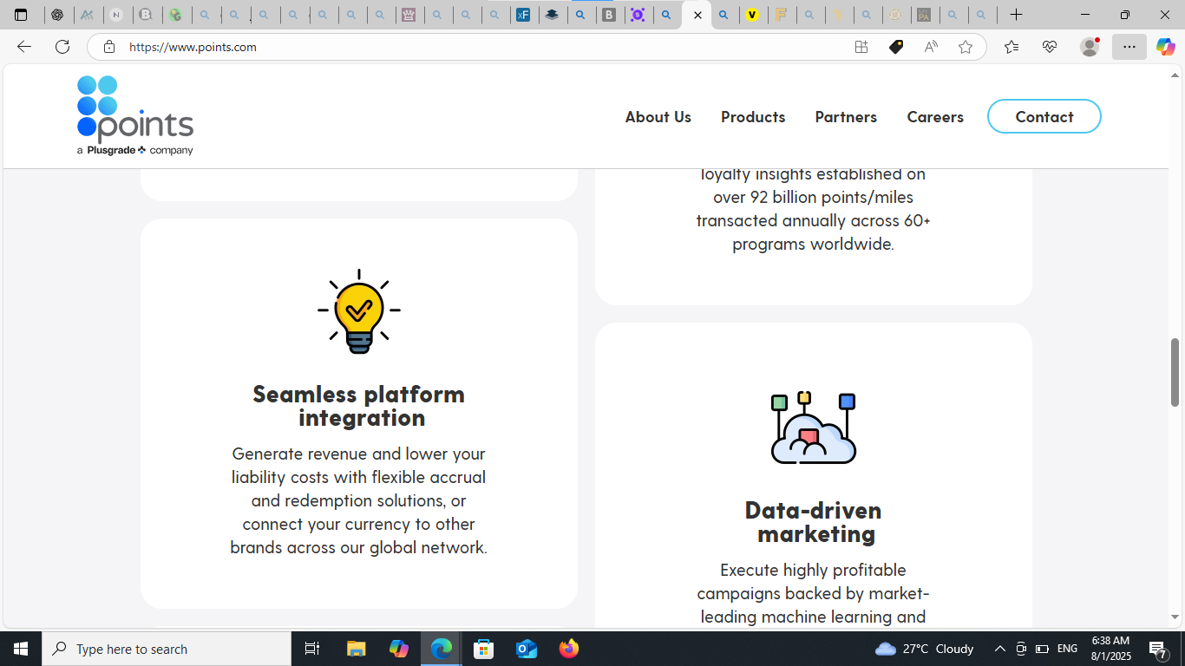Activate the Read aloud icon
The image size is (1185, 666).
[931, 47]
